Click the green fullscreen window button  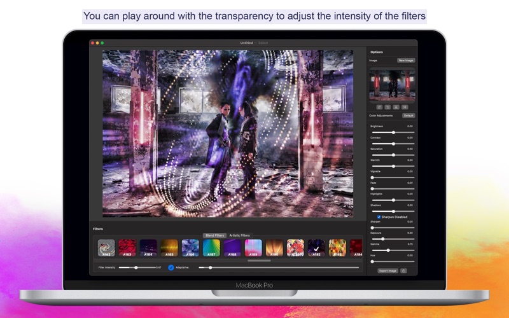[x=102, y=43]
